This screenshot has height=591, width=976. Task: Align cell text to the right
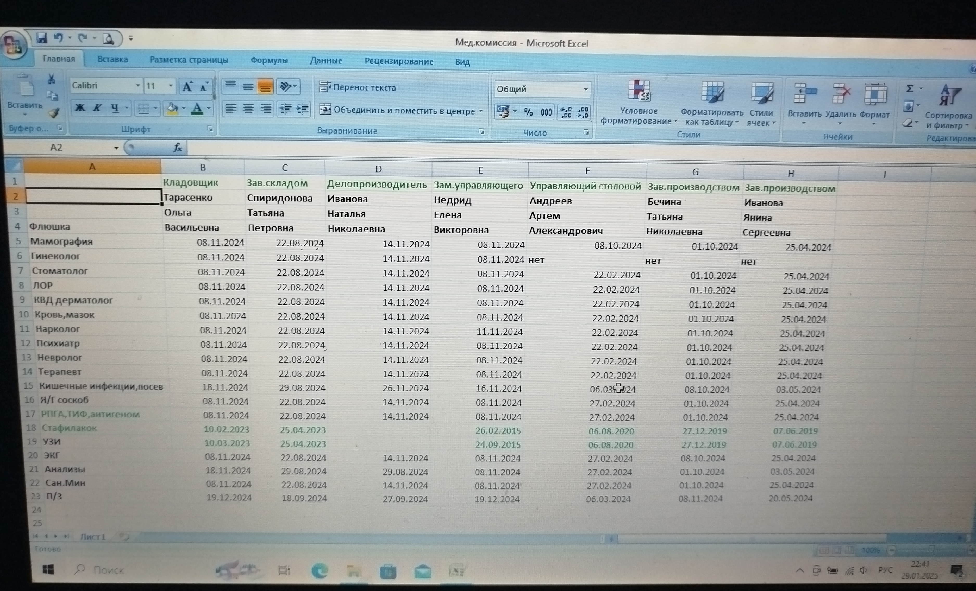[266, 109]
